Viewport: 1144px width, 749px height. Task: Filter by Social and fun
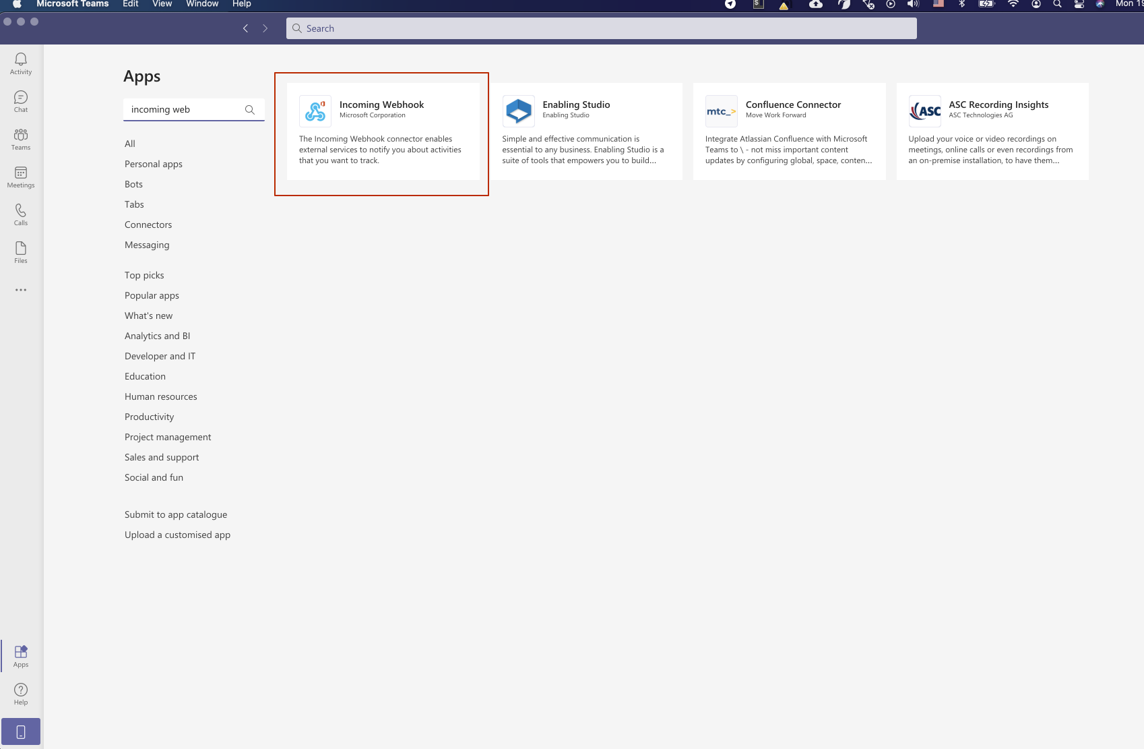(154, 477)
